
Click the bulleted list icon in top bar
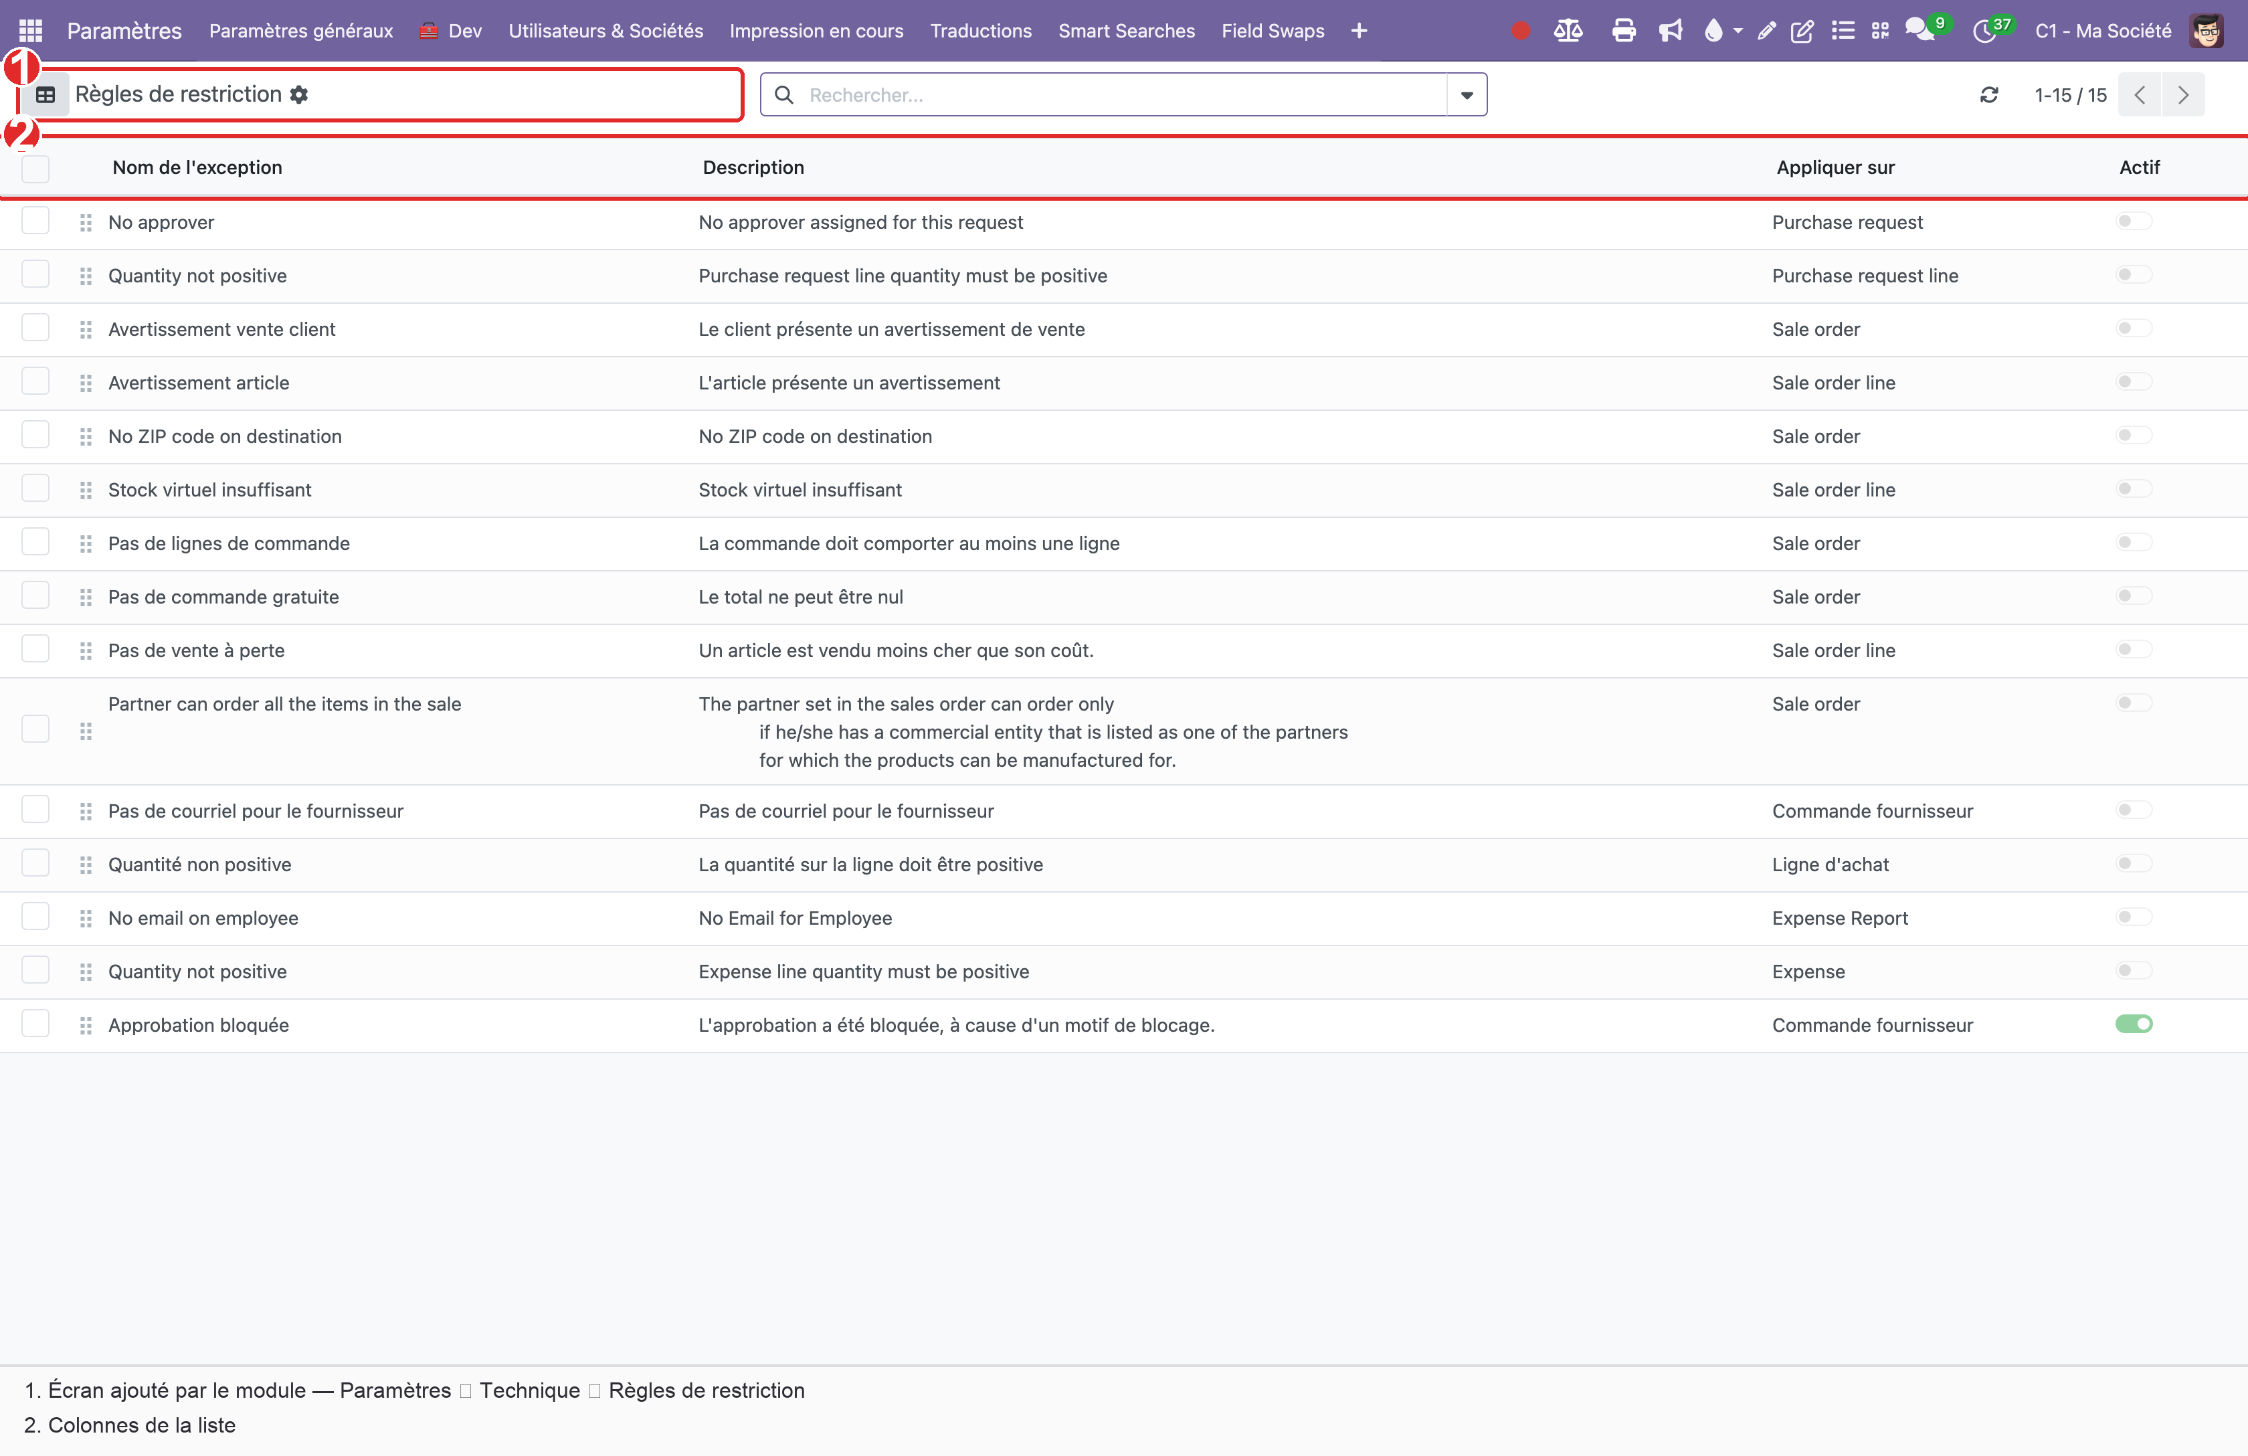pos(1842,31)
